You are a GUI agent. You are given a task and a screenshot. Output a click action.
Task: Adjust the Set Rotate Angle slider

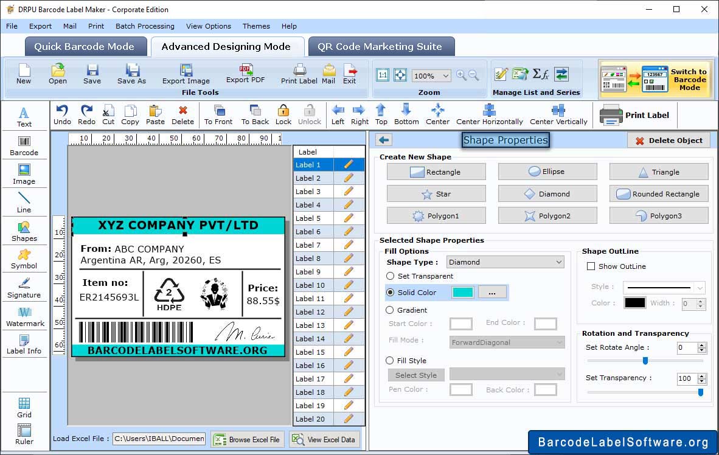click(x=645, y=361)
